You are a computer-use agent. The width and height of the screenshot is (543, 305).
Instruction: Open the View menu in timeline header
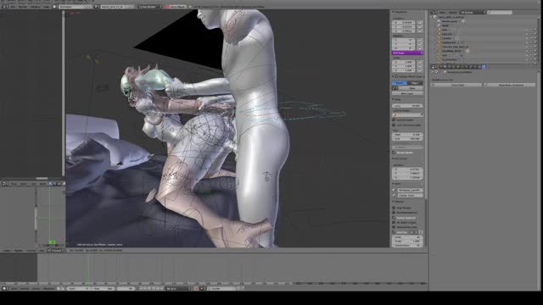click(14, 288)
